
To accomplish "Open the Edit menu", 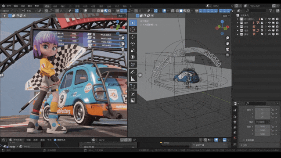I will coord(16,6).
